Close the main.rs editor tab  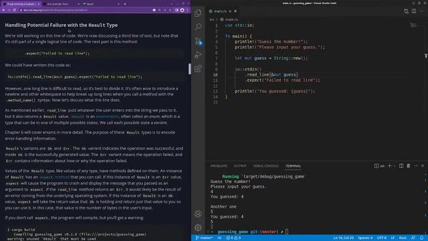(x=235, y=11)
